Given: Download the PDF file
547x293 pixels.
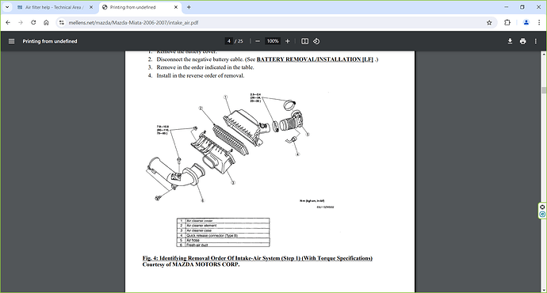Looking at the screenshot, I should click(x=510, y=41).
